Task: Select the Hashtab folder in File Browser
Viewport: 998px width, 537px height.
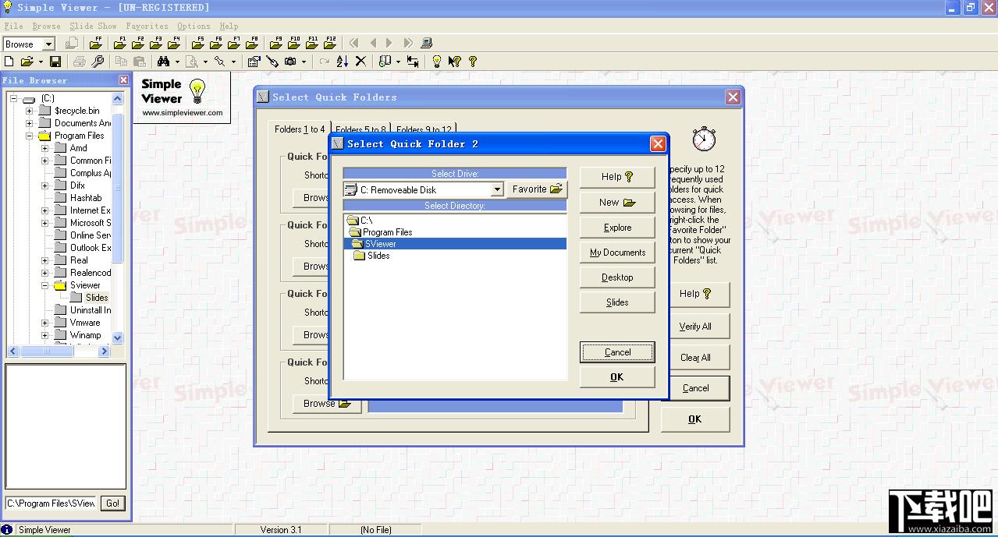Action: point(86,198)
